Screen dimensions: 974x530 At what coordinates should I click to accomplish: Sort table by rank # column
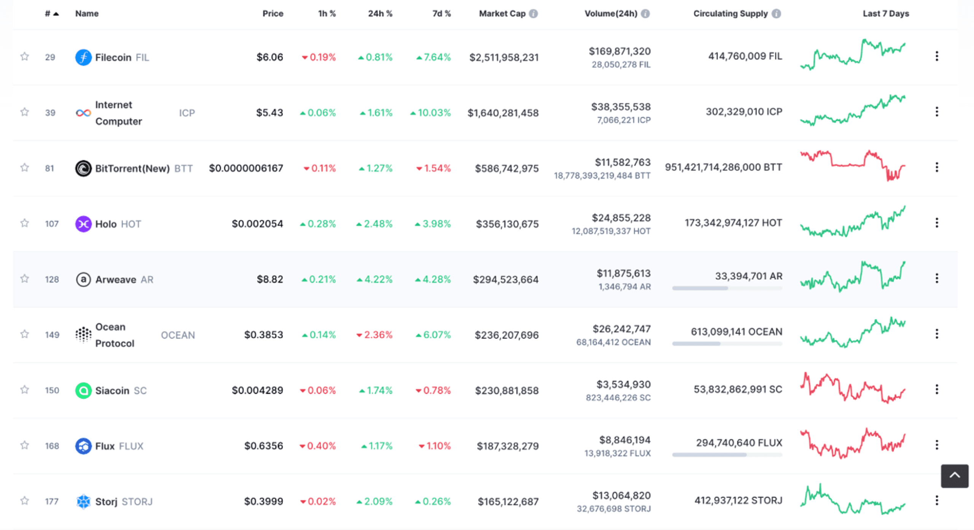pyautogui.click(x=52, y=14)
